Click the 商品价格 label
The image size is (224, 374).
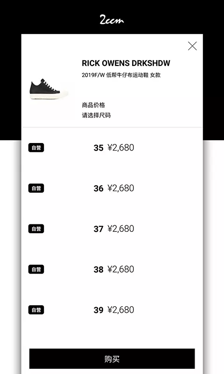click(93, 105)
